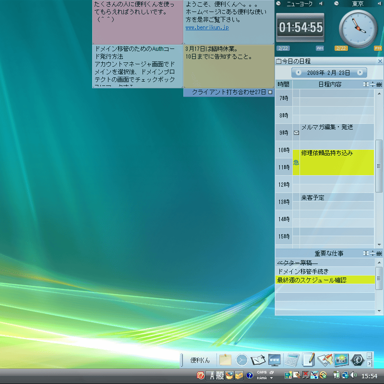Screen dimensions: 384x384
Task: Click the New York AM indicator
Action: 320,48
